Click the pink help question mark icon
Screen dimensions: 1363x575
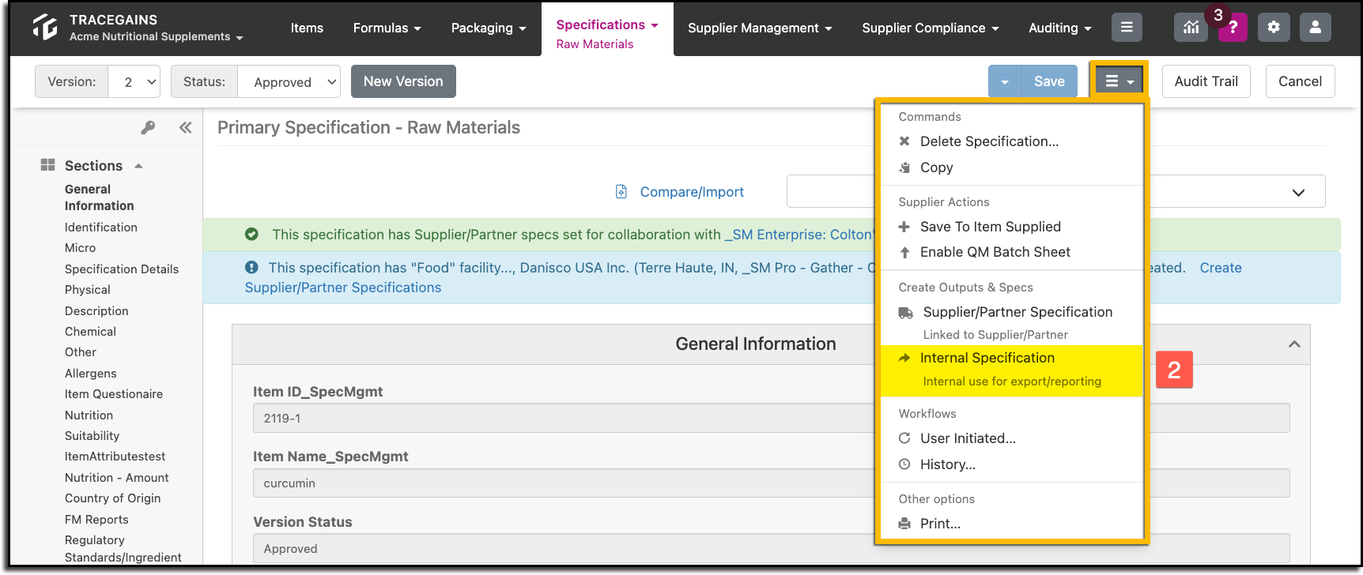click(1233, 28)
